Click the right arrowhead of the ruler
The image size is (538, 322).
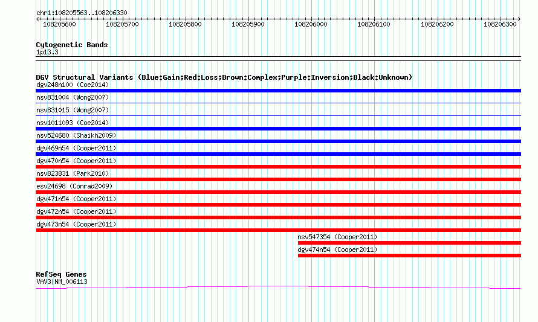pos(519,19)
